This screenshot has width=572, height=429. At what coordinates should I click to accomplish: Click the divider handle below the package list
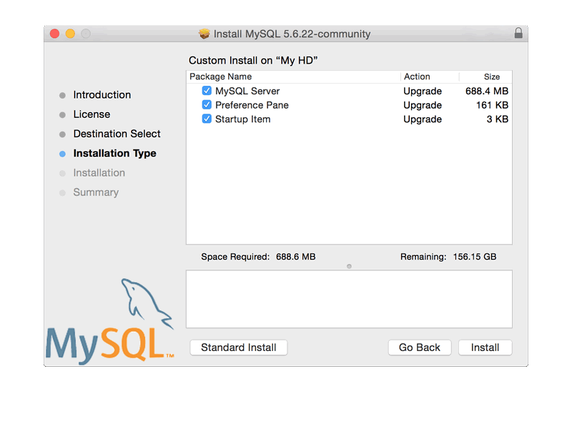[x=349, y=265]
